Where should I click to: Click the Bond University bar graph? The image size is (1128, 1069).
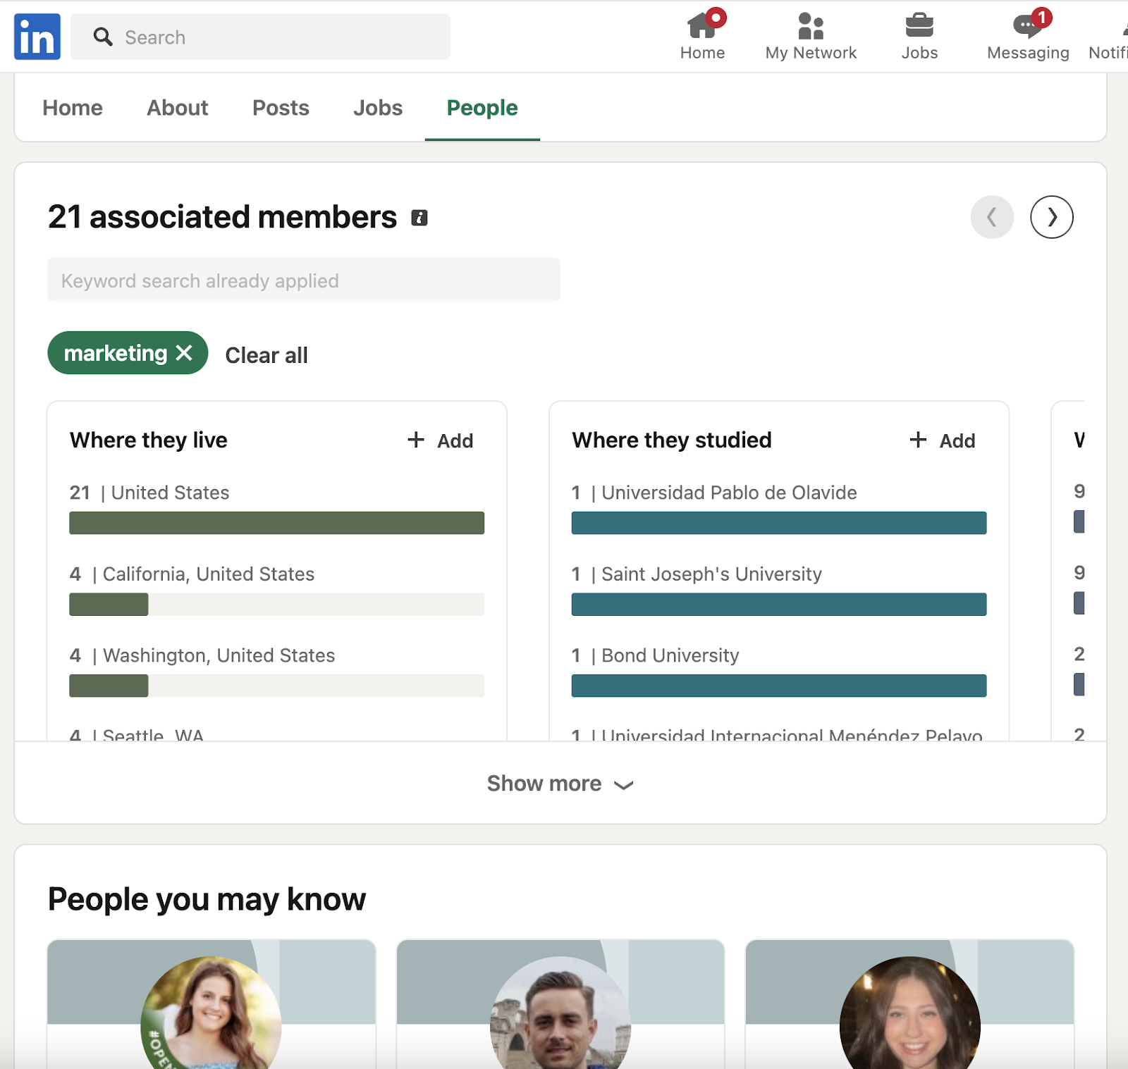click(778, 686)
